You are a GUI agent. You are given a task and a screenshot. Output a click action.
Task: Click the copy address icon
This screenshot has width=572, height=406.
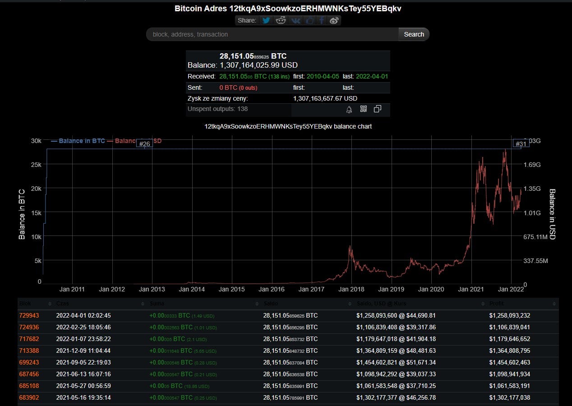tap(378, 109)
